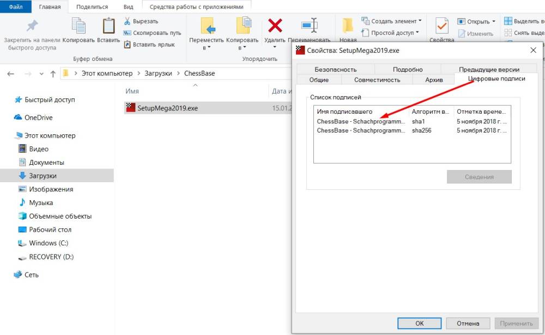Open Объемные объекты in sidebar
Viewport: 545px width, 335px height.
coord(60,216)
